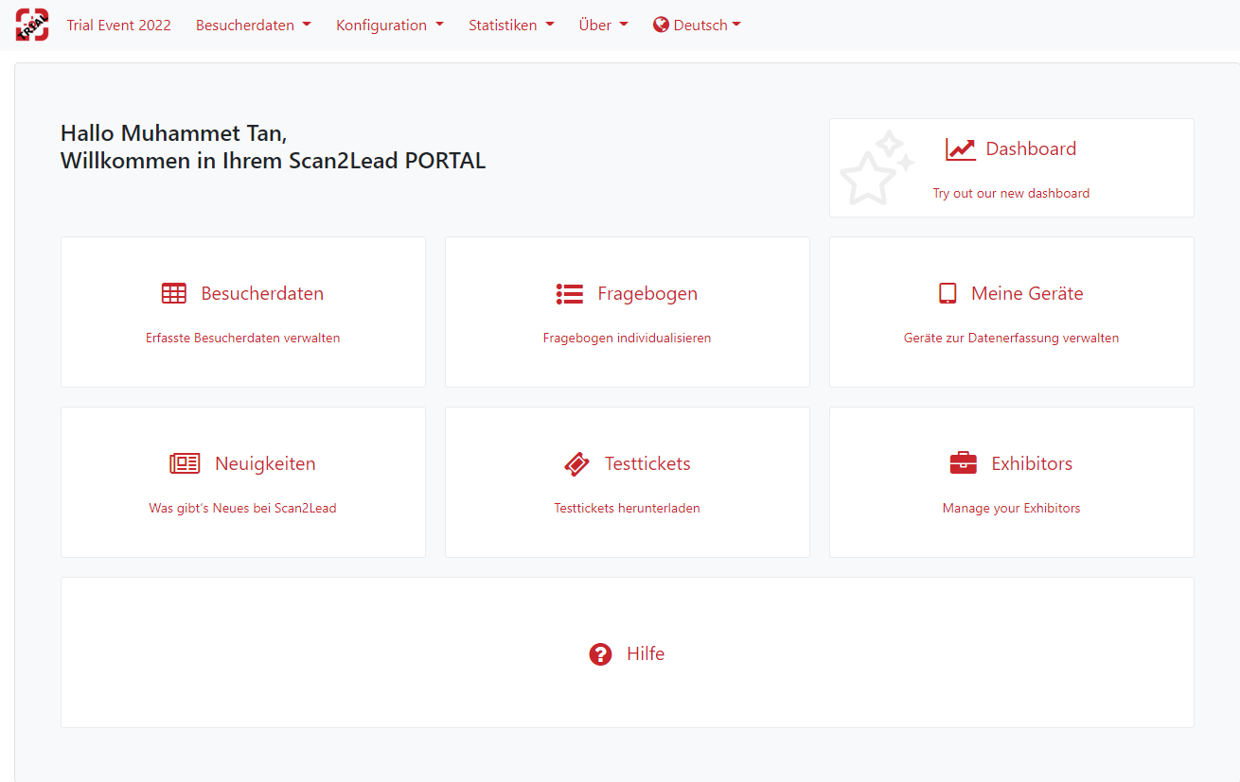
Task: Click the Neuigkeiten newspaper icon
Action: [185, 464]
